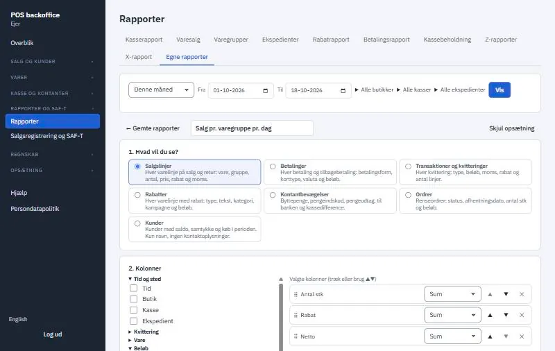Screen dimensions: 555x351
Task: Open the Egne rapporter tab
Action: (187, 57)
